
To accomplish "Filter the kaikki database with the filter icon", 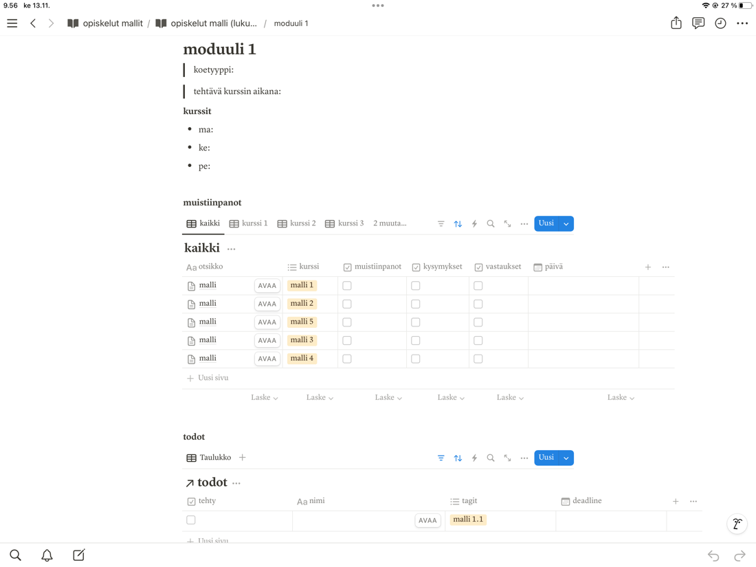I will pyautogui.click(x=441, y=223).
